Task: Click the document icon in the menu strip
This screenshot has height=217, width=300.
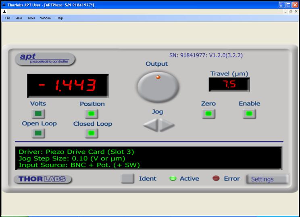Action: pyautogui.click(x=4, y=12)
